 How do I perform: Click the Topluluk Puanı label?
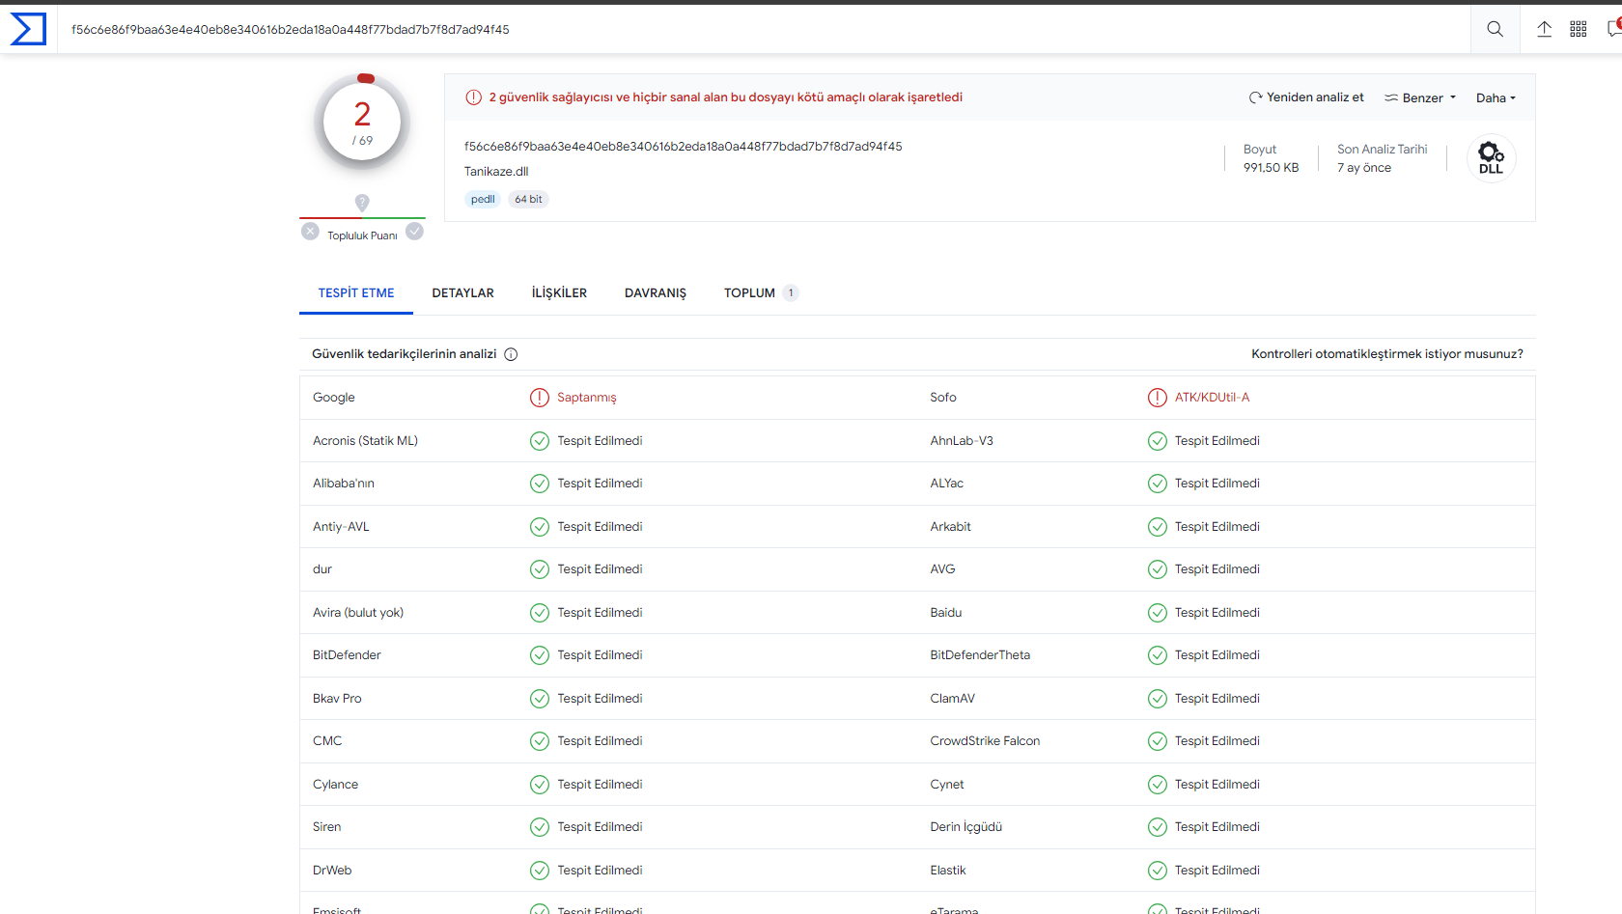click(362, 235)
